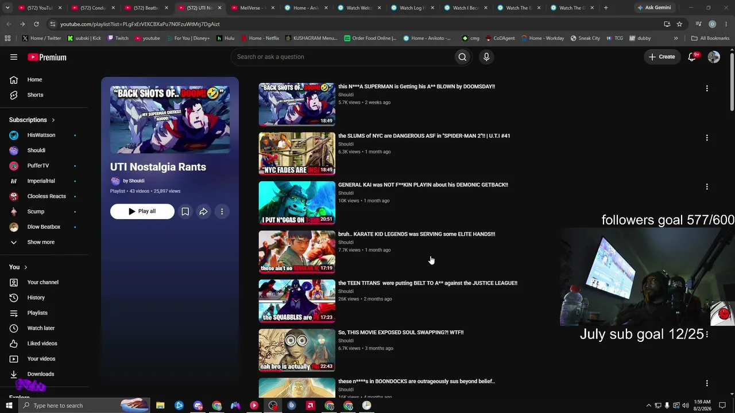The width and height of the screenshot is (735, 413).
Task: Open the notifications bell
Action: (693, 57)
